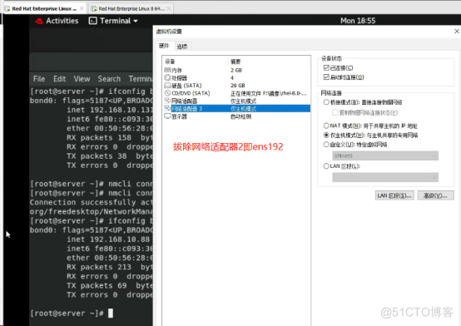Screen dimensions: 461x326
Task: Open the Terminal app menu dropdown arrow
Action: 136,21
